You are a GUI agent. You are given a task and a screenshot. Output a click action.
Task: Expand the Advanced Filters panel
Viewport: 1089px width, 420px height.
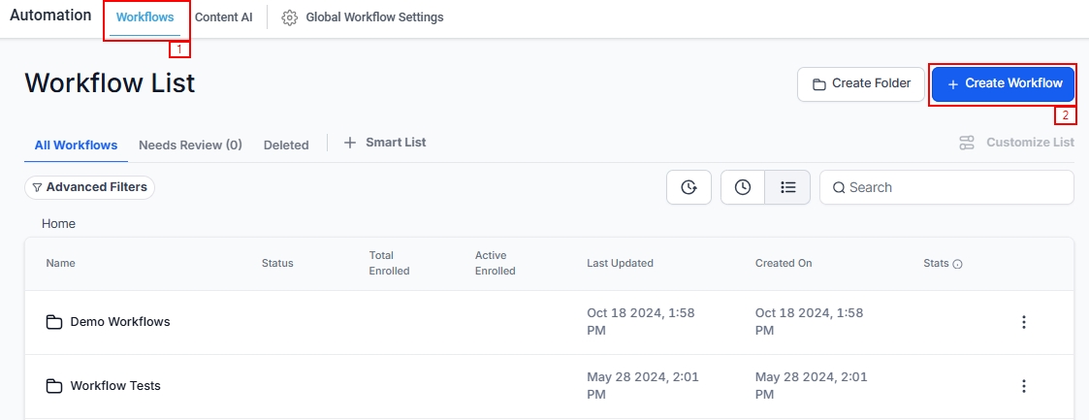pyautogui.click(x=89, y=187)
